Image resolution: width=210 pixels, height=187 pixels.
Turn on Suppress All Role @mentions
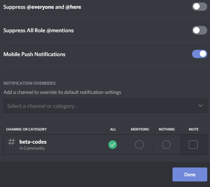pos(200,30)
